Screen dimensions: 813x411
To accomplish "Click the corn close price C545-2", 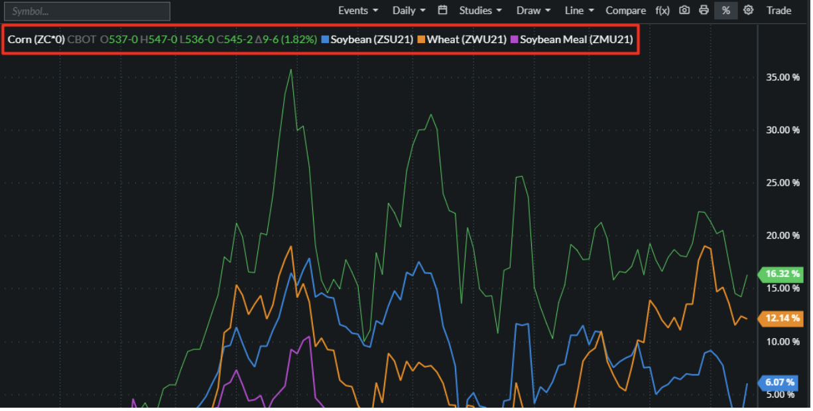I will tap(235, 40).
